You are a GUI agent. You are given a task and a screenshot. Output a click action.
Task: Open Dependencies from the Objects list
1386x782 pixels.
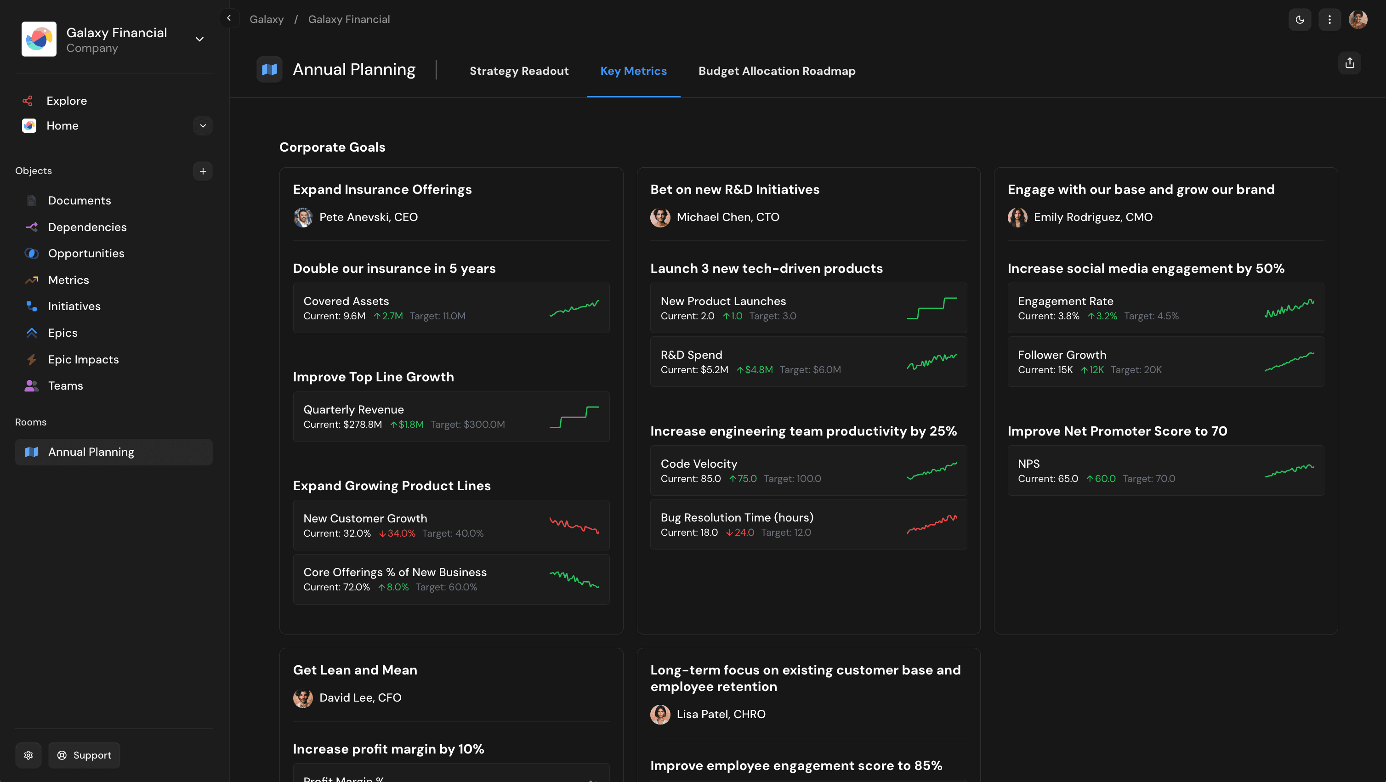87,227
